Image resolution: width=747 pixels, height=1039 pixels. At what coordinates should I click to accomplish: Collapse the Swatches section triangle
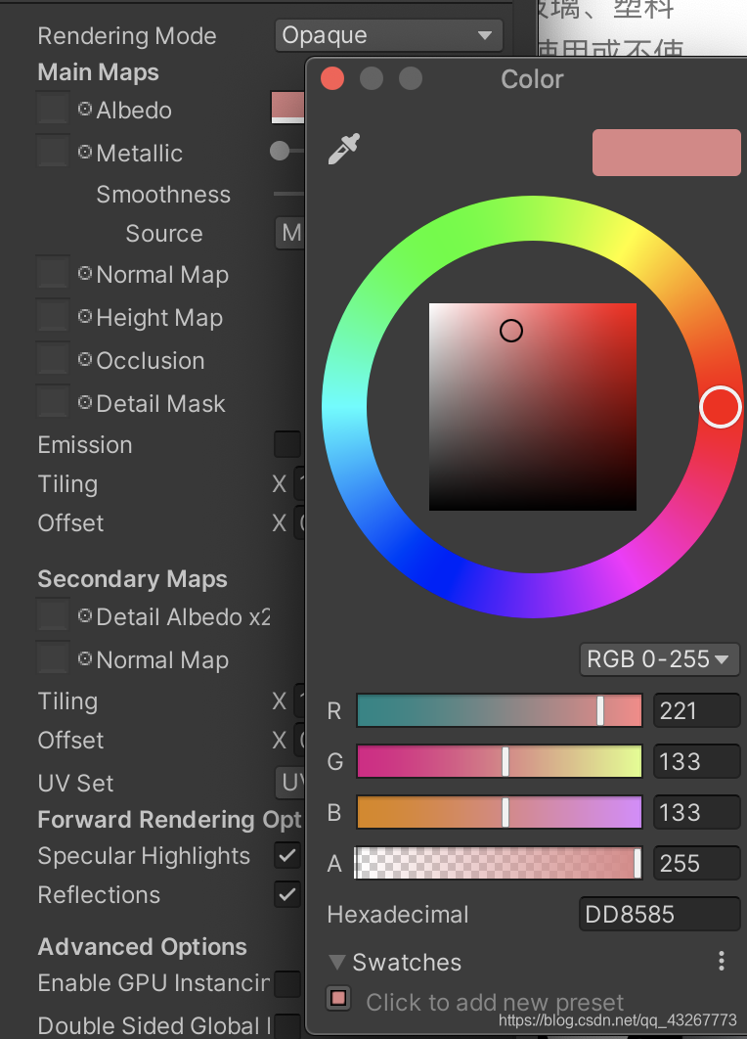point(337,962)
